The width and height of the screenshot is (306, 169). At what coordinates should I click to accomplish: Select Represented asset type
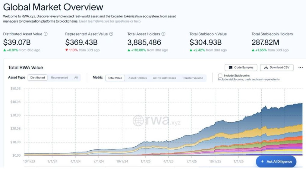(59, 78)
